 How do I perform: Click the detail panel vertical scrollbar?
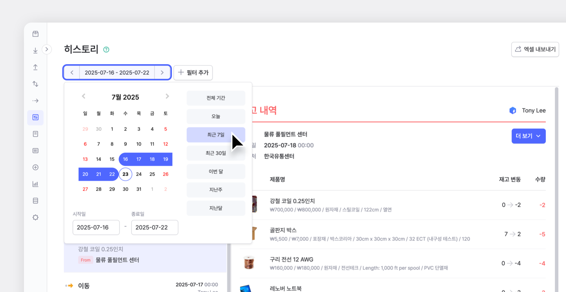(x=556, y=190)
